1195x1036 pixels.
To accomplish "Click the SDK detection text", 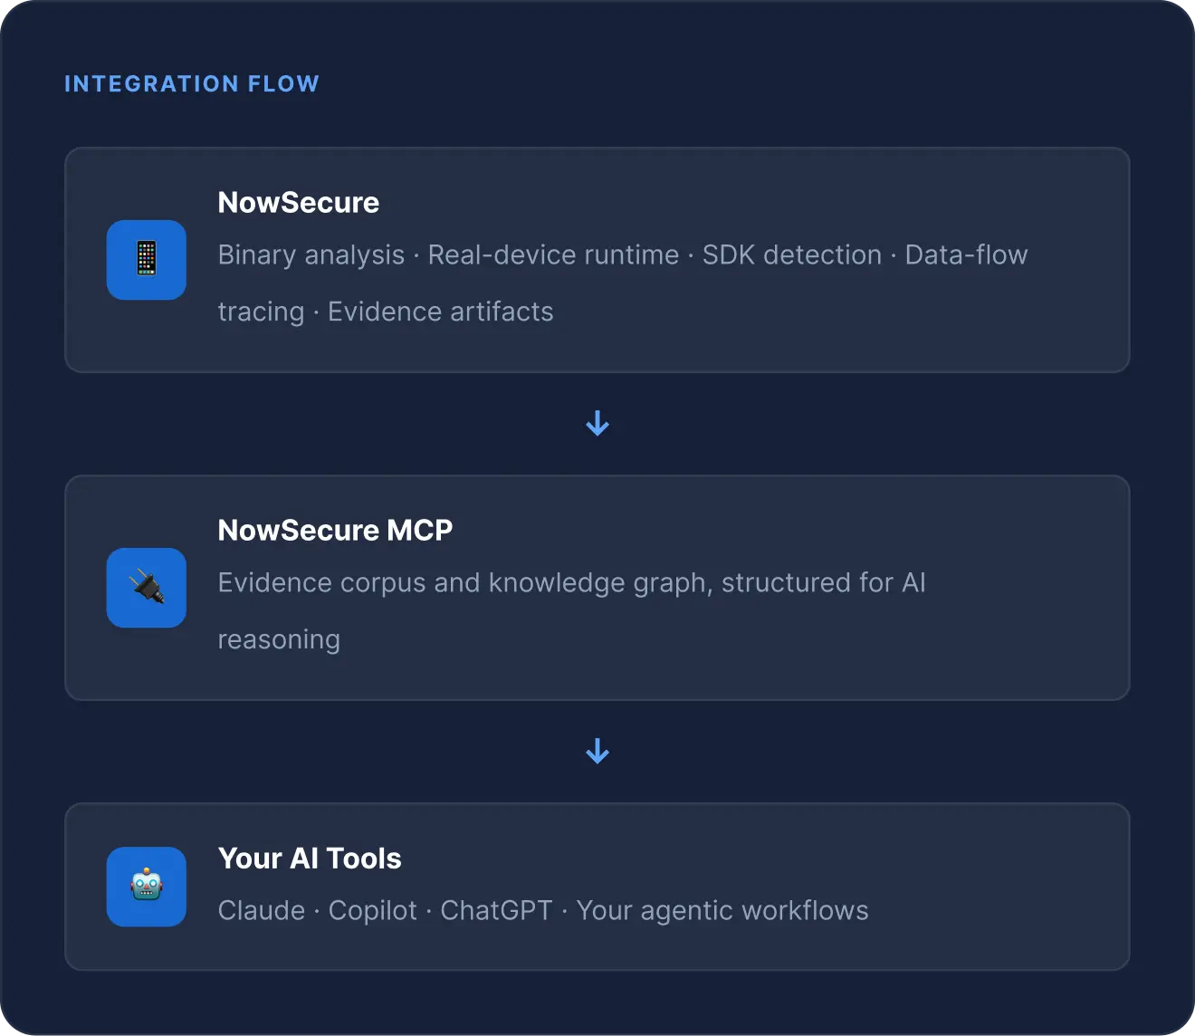I will point(792,255).
